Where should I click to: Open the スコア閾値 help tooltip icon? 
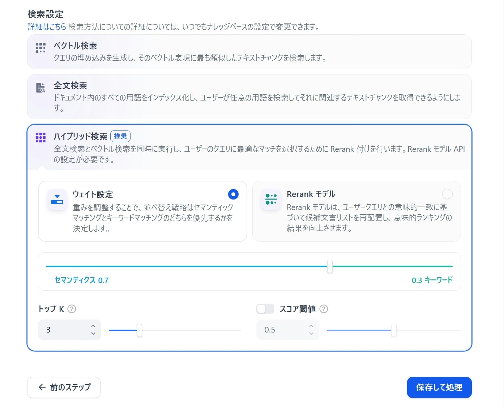click(x=324, y=309)
